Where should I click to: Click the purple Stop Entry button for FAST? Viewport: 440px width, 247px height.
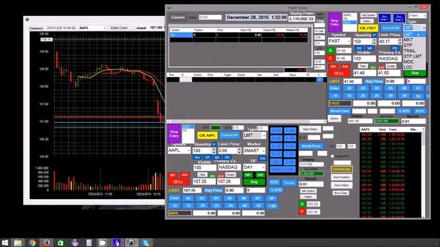(335, 23)
